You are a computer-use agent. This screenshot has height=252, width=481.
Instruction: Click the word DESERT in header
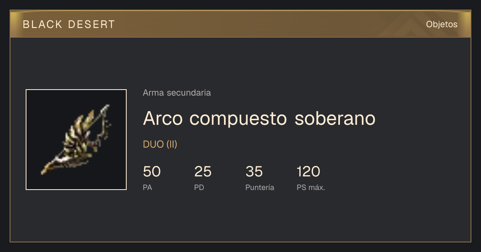pos(91,24)
